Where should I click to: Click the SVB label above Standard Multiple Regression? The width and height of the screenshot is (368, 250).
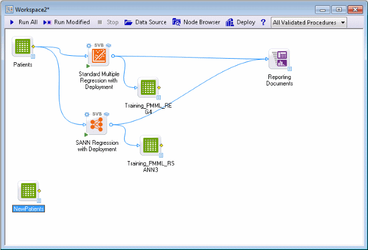99,45
